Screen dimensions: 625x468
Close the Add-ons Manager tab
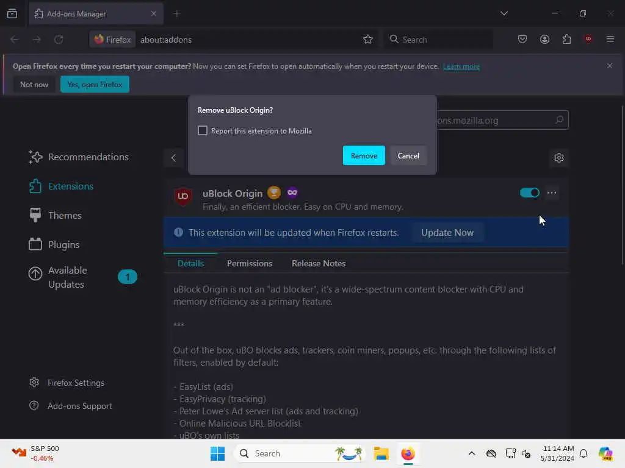(153, 13)
